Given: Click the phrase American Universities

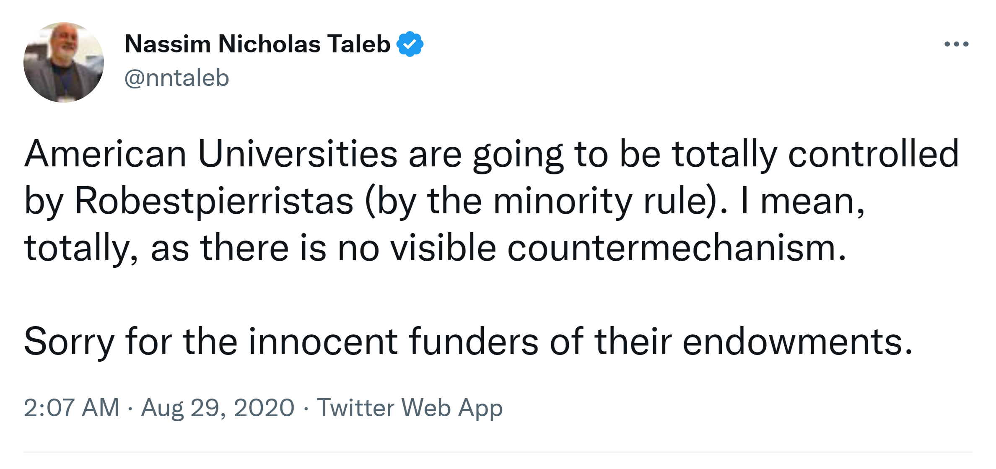Looking at the screenshot, I should tap(210, 154).
